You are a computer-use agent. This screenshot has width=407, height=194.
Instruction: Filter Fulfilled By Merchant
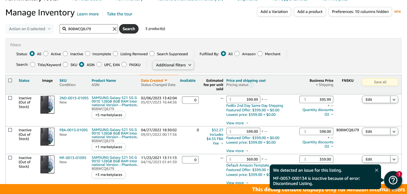click(260, 54)
